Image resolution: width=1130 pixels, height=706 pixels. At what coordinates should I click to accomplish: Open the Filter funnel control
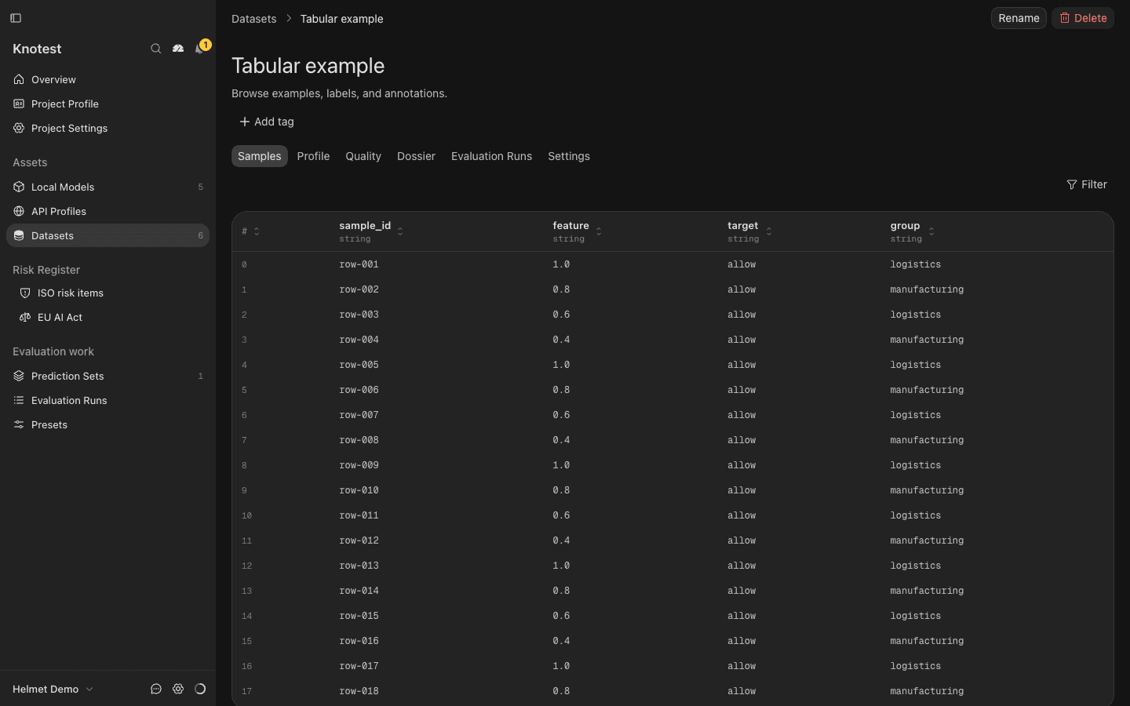point(1087,184)
